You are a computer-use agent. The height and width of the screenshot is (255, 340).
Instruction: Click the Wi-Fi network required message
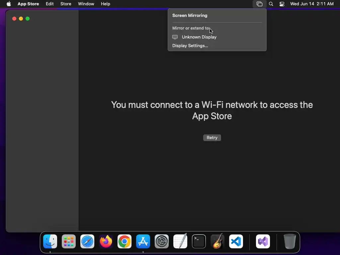(x=212, y=110)
